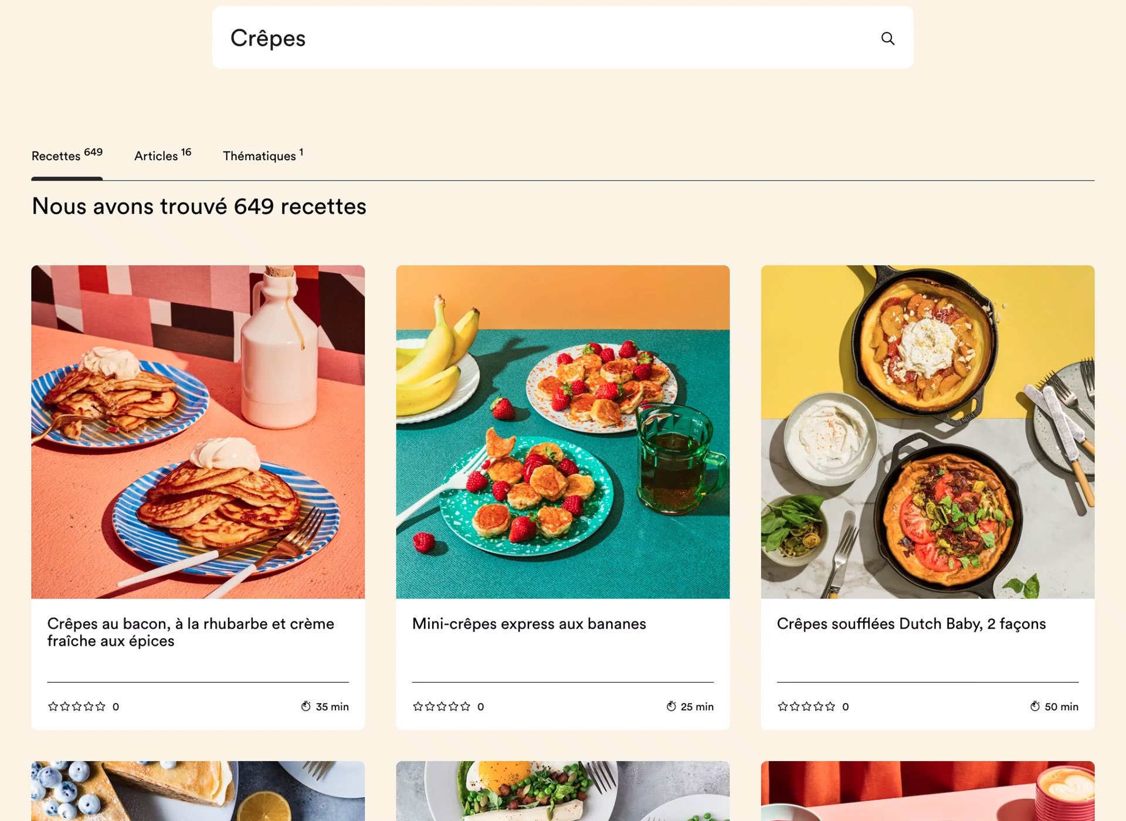Click the magnifying glass search icon

(887, 38)
